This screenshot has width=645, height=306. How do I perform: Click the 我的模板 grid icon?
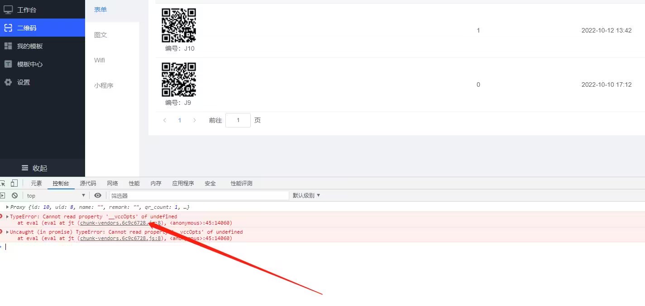(x=8, y=46)
